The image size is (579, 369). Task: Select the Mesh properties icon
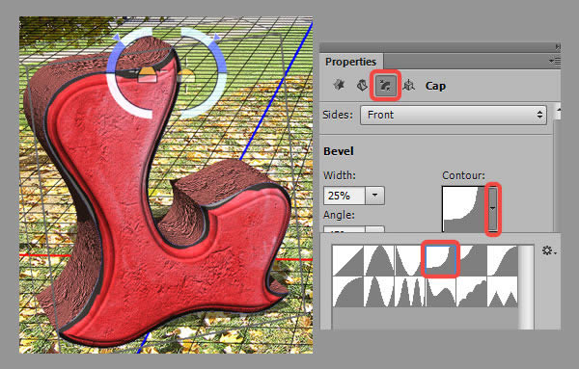point(339,85)
